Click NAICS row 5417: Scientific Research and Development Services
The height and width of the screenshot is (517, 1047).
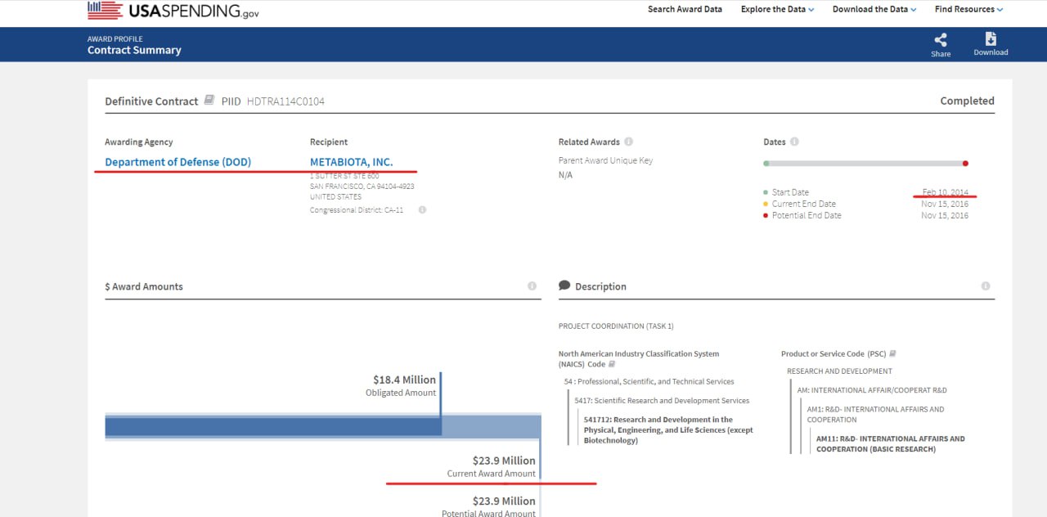pyautogui.click(x=662, y=401)
